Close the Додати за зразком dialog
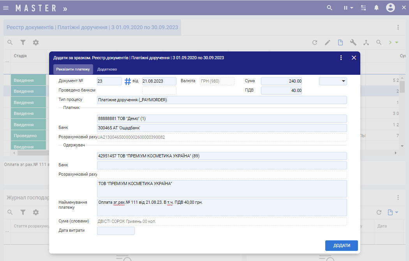 (354, 58)
